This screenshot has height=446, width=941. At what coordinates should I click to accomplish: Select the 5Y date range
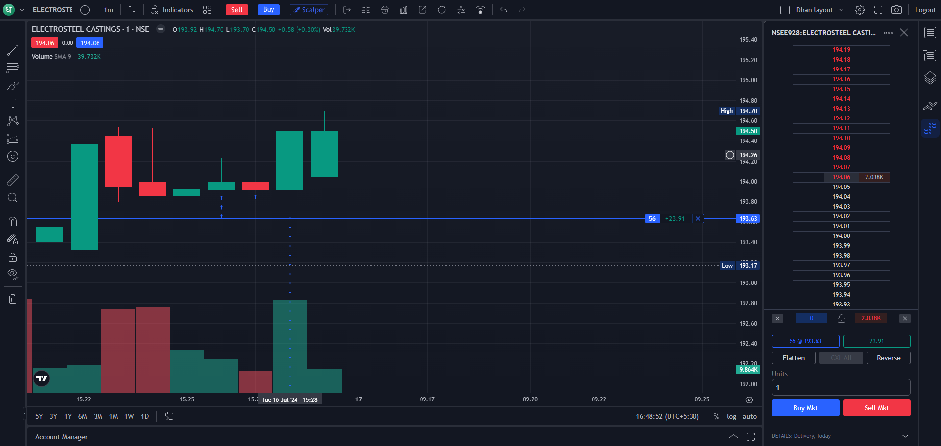pos(39,416)
